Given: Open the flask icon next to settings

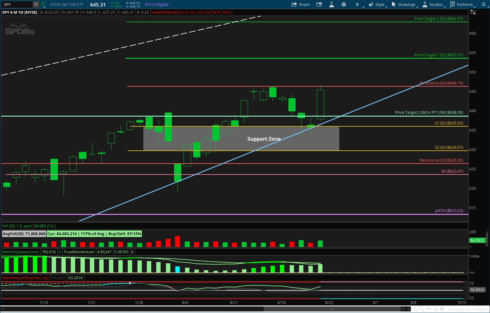Looking at the screenshot, I should click(x=331, y=4).
